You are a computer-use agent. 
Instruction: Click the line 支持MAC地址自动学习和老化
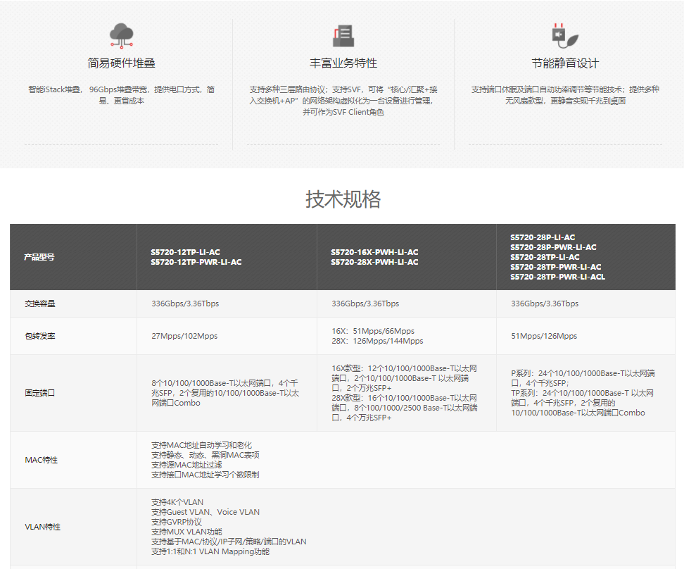pyautogui.click(x=201, y=445)
